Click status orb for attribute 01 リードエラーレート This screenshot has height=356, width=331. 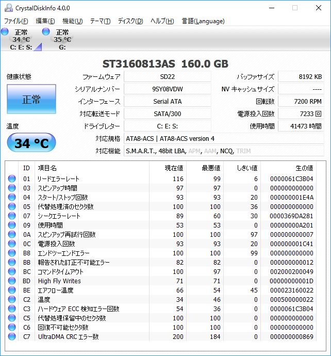(x=12, y=179)
